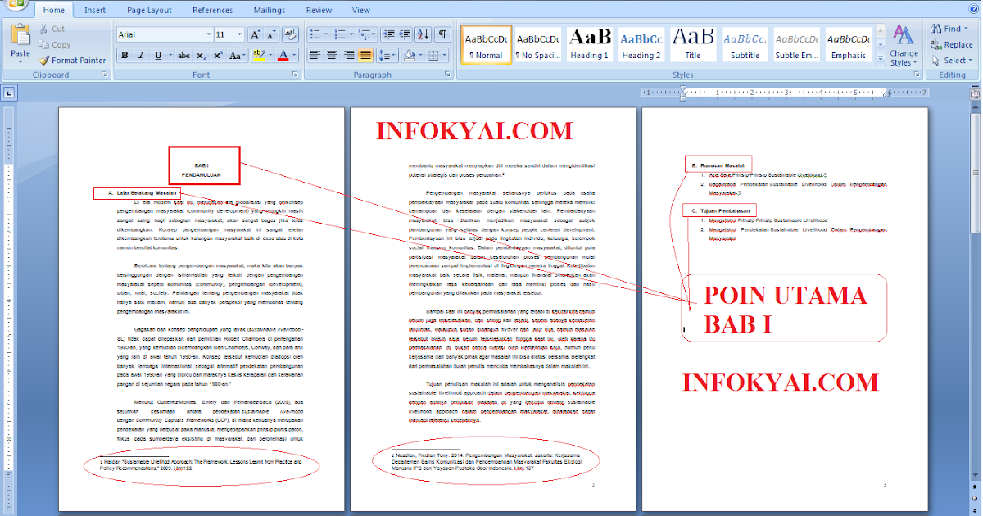Click the Copy command

(x=54, y=44)
